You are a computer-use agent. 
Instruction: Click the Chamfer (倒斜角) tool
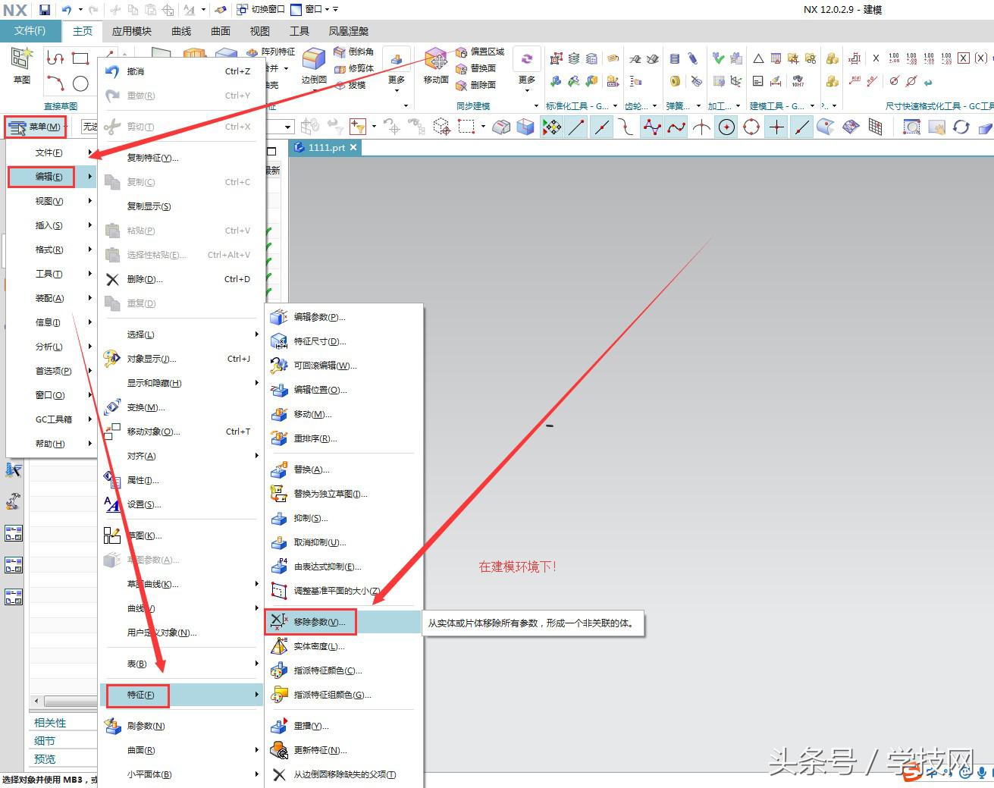[355, 52]
